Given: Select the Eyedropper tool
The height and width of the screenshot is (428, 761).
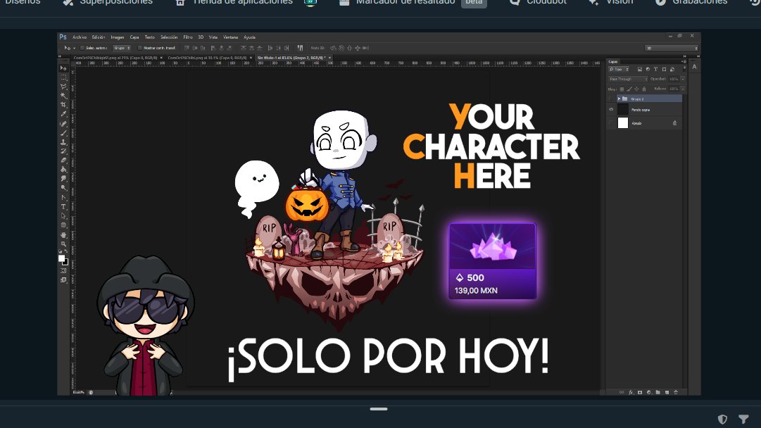Looking at the screenshot, I should click(x=63, y=114).
